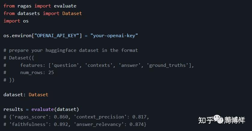This screenshot has height=131, width=252.
Task: Click the "OPENAI_API_KEY" string
Action: (x=57, y=35)
